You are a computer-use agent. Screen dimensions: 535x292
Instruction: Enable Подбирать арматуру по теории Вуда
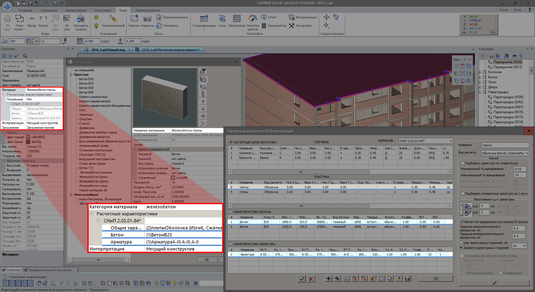coord(463,163)
